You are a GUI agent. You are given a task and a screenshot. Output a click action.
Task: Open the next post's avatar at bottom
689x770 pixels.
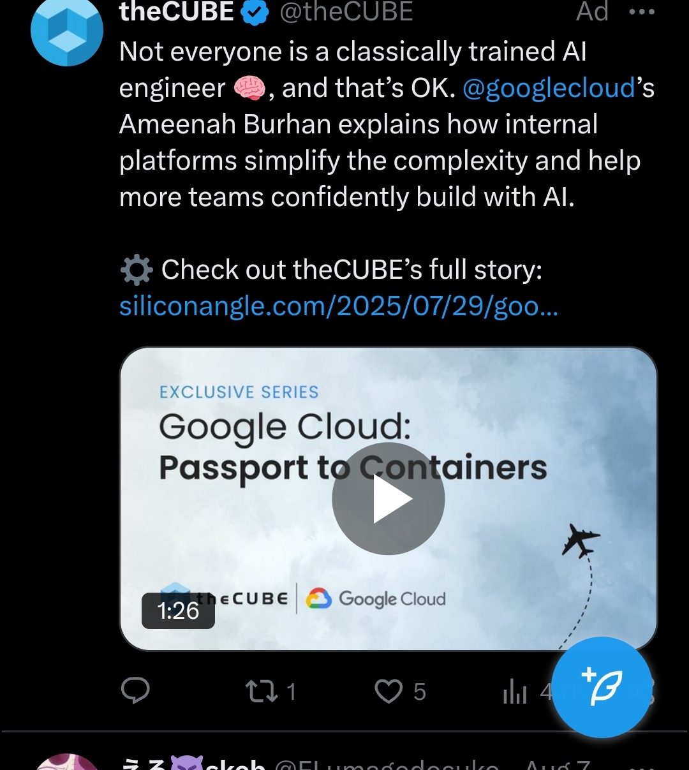67,762
